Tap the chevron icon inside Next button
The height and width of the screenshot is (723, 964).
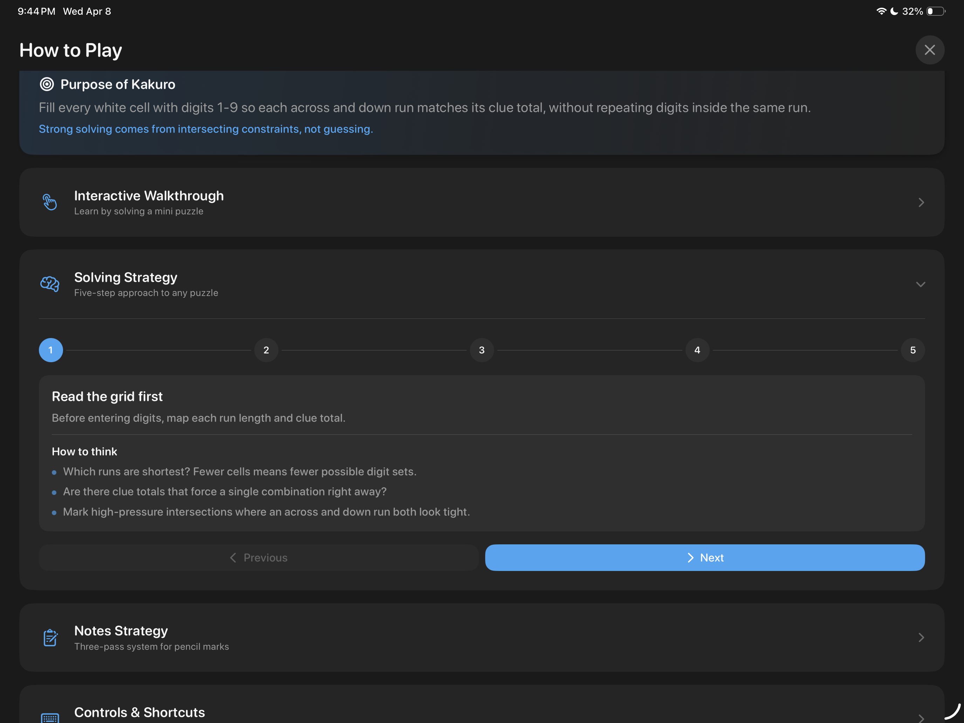point(690,558)
